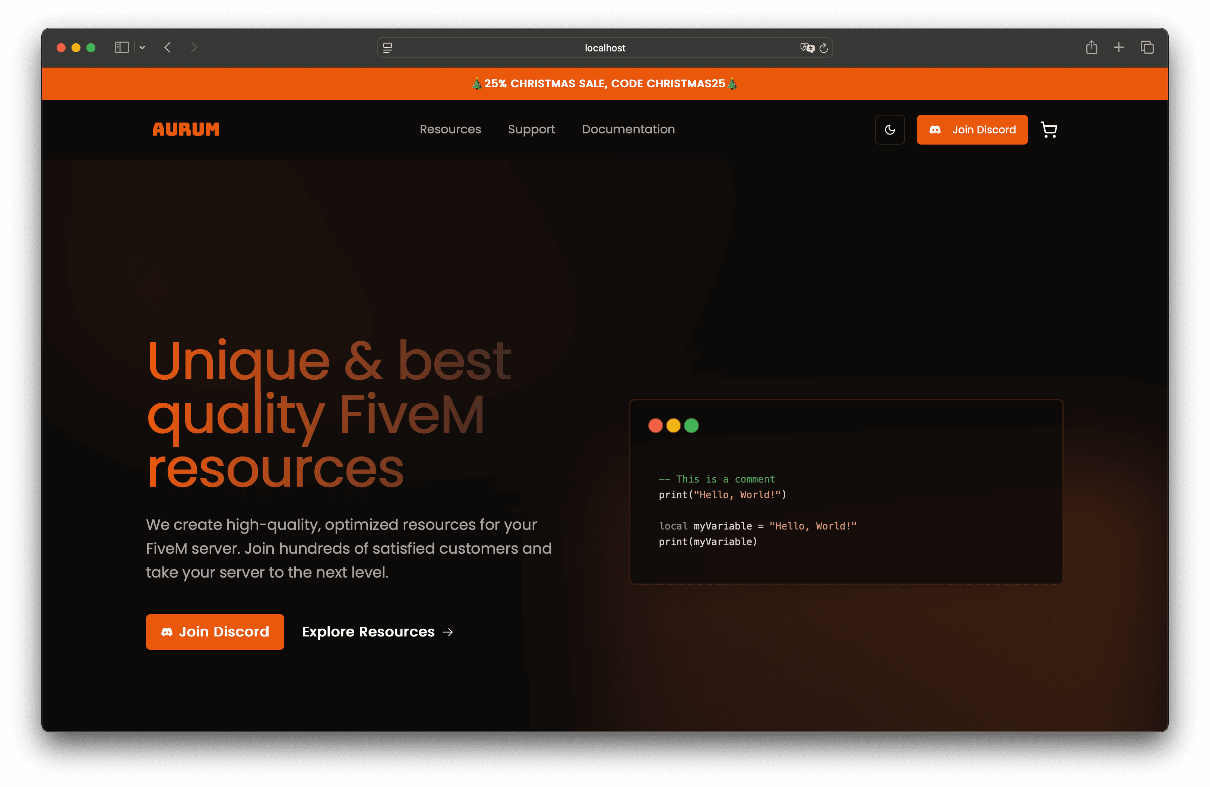Click the AURUM logo
Image resolution: width=1210 pixels, height=787 pixels.
click(186, 129)
